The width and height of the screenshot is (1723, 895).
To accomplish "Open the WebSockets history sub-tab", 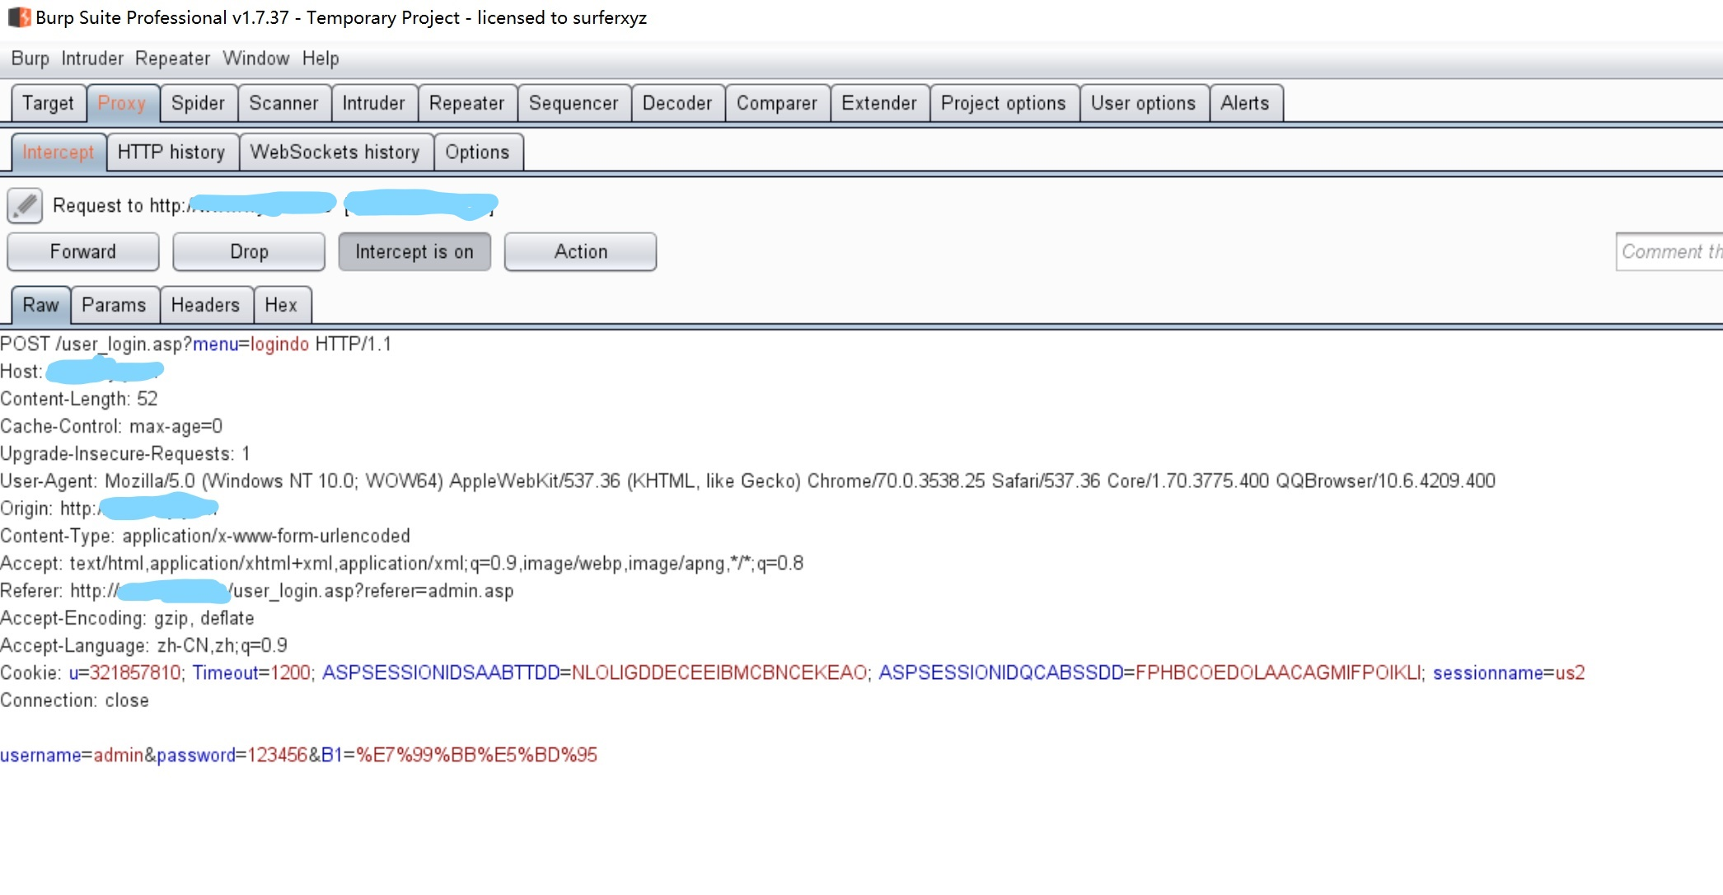I will click(335, 152).
